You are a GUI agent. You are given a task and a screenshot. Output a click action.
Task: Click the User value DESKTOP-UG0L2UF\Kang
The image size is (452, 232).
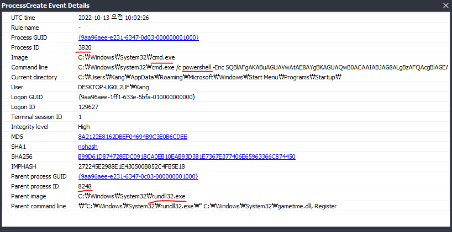114,87
